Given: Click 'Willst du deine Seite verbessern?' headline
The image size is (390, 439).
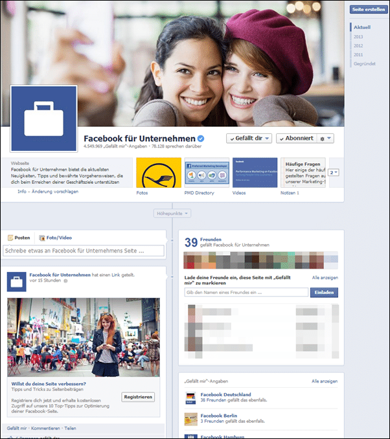Looking at the screenshot, I should pyautogui.click(x=49, y=384).
